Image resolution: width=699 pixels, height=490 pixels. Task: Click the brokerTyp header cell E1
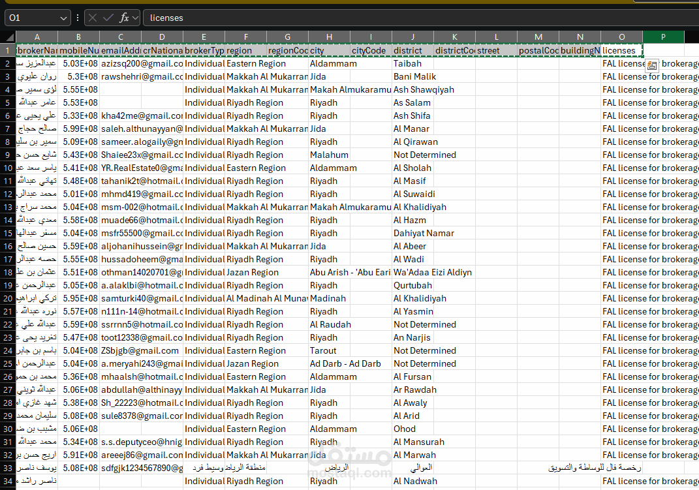[x=204, y=50]
